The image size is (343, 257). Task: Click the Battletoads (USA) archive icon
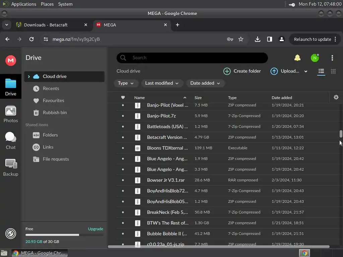pos(138,127)
